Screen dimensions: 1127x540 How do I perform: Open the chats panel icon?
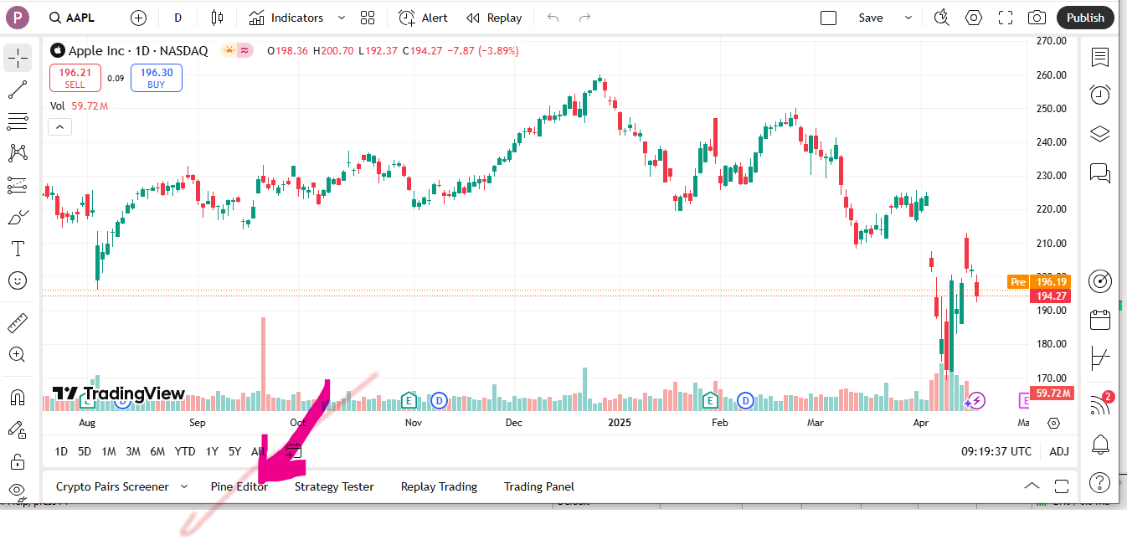tap(1100, 173)
